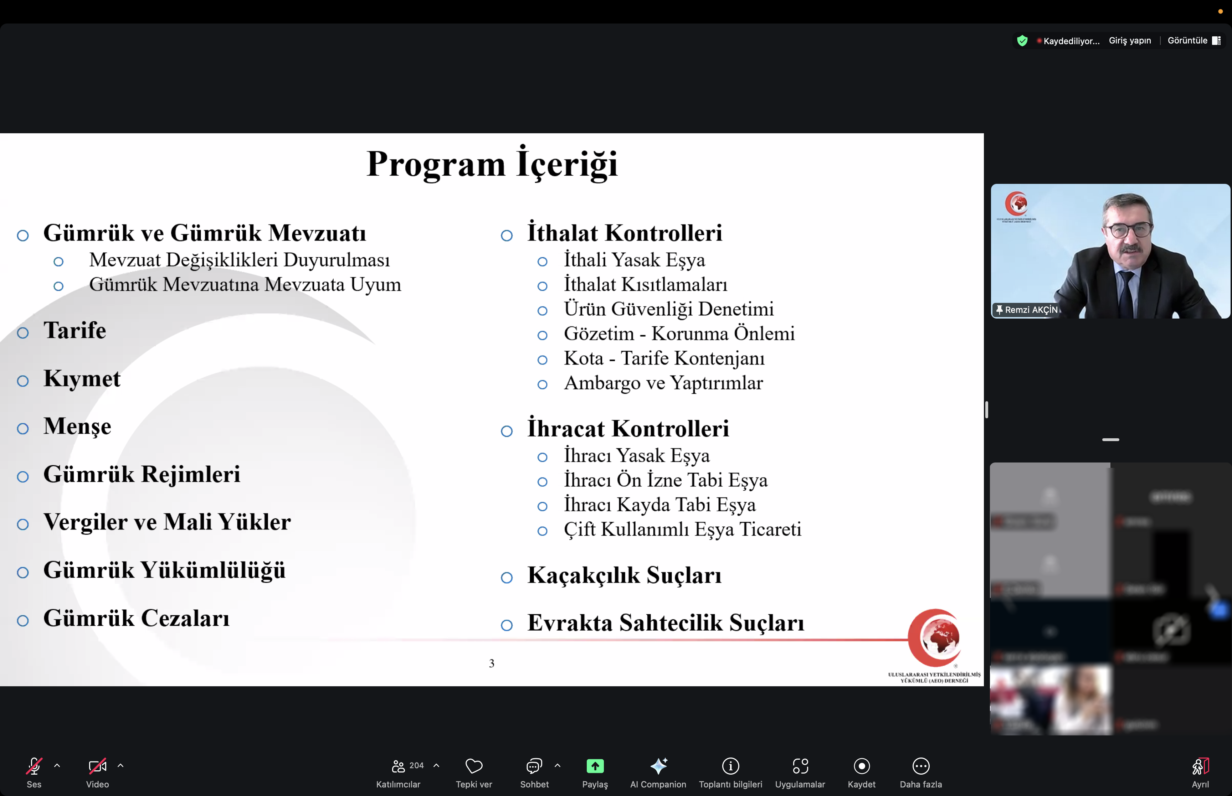
Task: Toggle recording with Kaydet button
Action: tap(861, 766)
